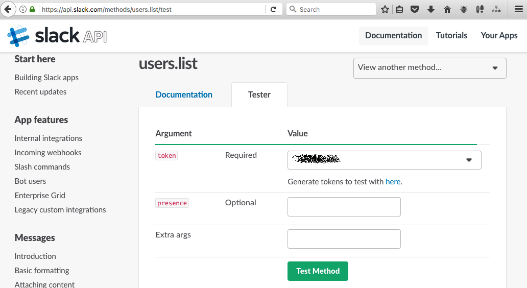This screenshot has width=527, height=288.
Task: Click the Slack API logo
Action: coord(57,36)
